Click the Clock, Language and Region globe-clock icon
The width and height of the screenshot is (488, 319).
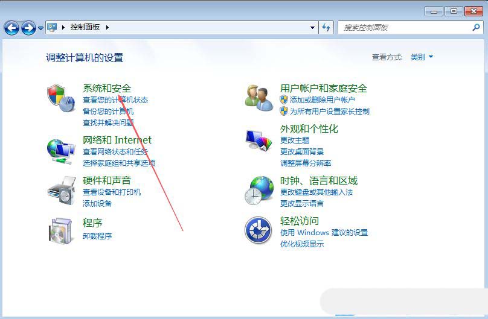click(259, 191)
